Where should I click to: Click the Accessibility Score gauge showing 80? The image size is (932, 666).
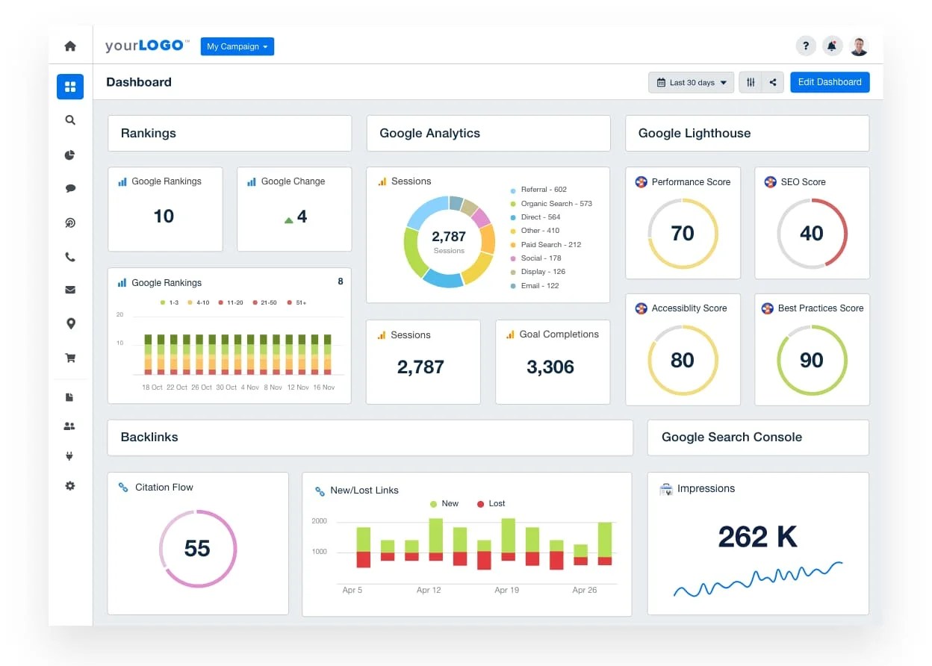point(683,360)
